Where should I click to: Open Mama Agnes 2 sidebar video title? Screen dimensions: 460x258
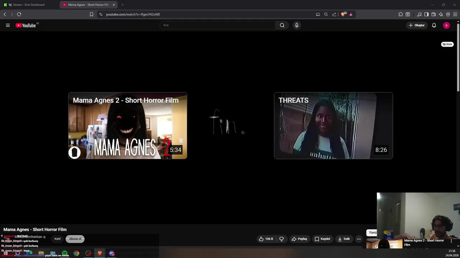point(424,243)
